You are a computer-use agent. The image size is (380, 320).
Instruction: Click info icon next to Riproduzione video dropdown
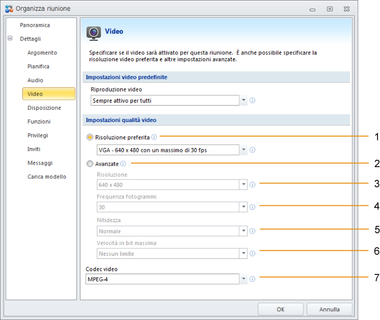tap(252, 100)
